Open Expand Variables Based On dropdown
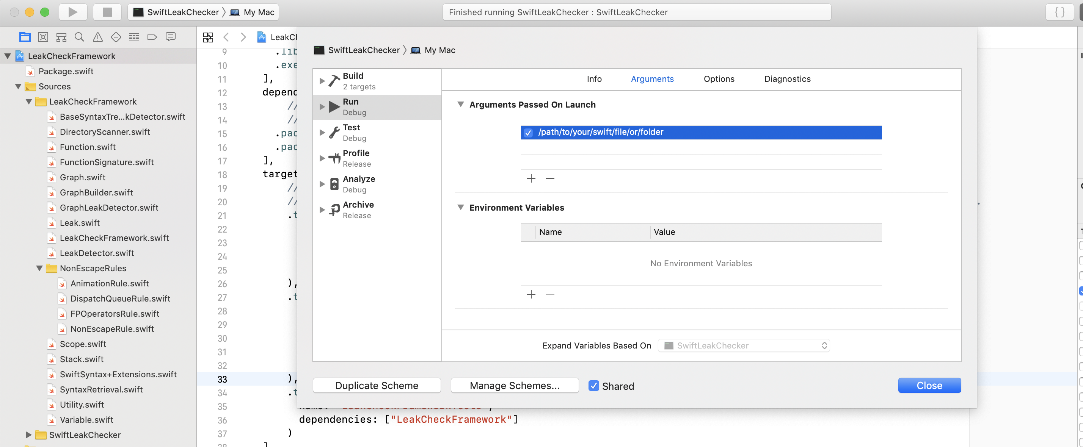The height and width of the screenshot is (447, 1083). tap(743, 345)
